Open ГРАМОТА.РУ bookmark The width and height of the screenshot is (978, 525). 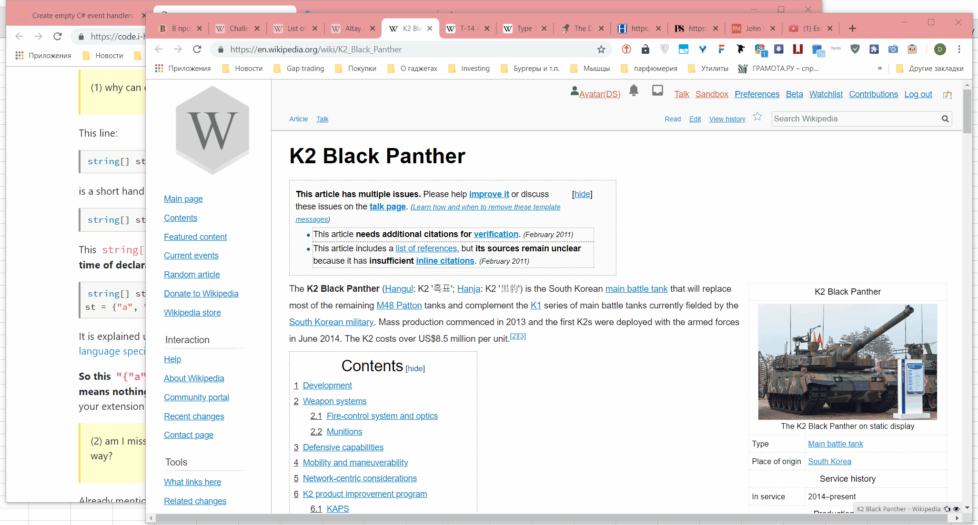(x=778, y=69)
